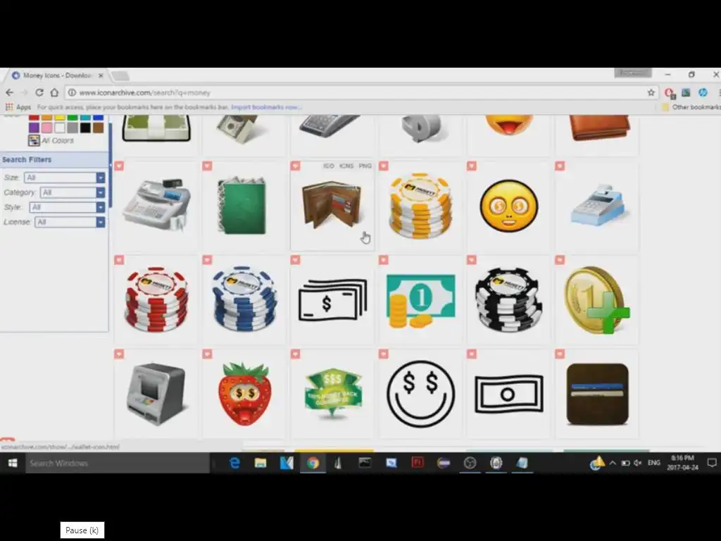This screenshot has height=541, width=721.
Task: Open the open brown wallet with cards icon
Action: tap(332, 205)
